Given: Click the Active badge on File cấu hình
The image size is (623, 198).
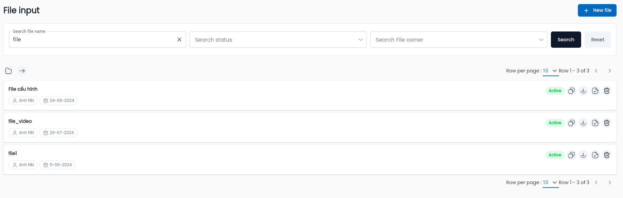Looking at the screenshot, I should tap(555, 91).
